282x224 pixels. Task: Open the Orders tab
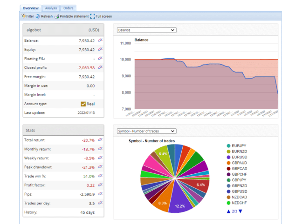[68, 8]
